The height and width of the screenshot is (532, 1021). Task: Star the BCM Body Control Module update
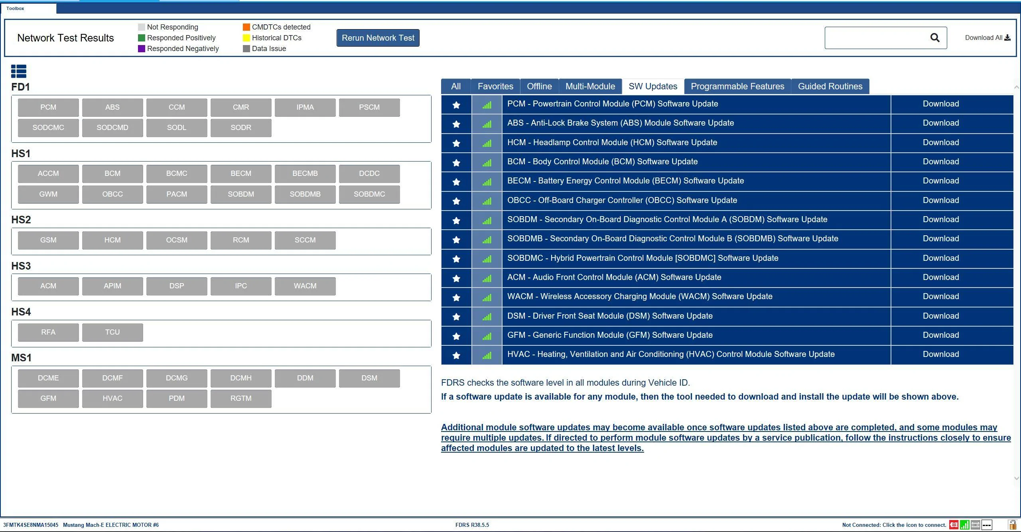456,163
